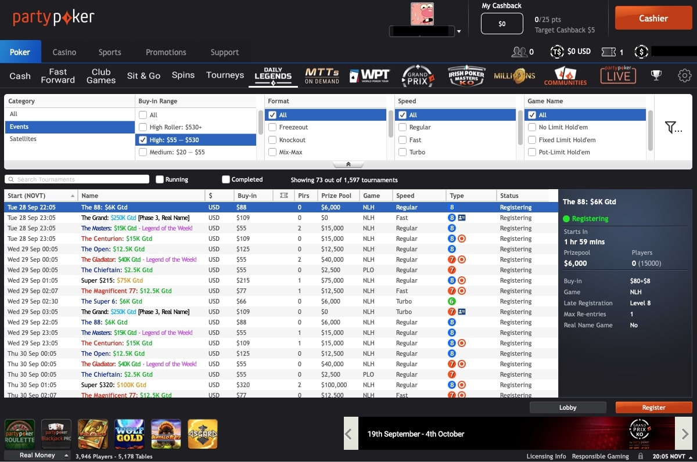Launch Blackjack Pro casino game
Image resolution: width=697 pixels, height=462 pixels.
pos(56,434)
